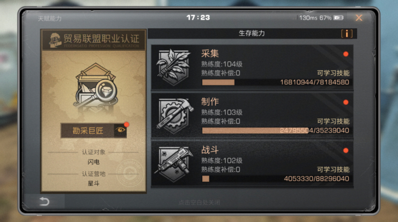
Task: Click the 制作 crafting hammer gear icon
Action: pos(174,116)
